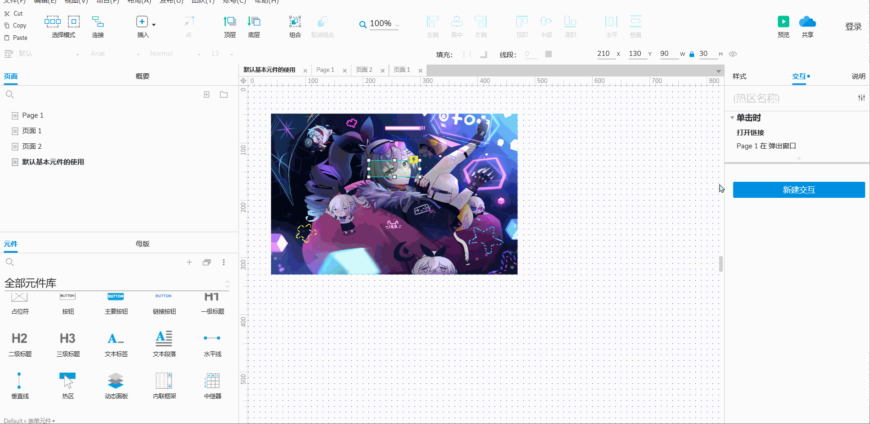Click the 组合 group icon
Screen dimensions: 870x424
(x=295, y=22)
